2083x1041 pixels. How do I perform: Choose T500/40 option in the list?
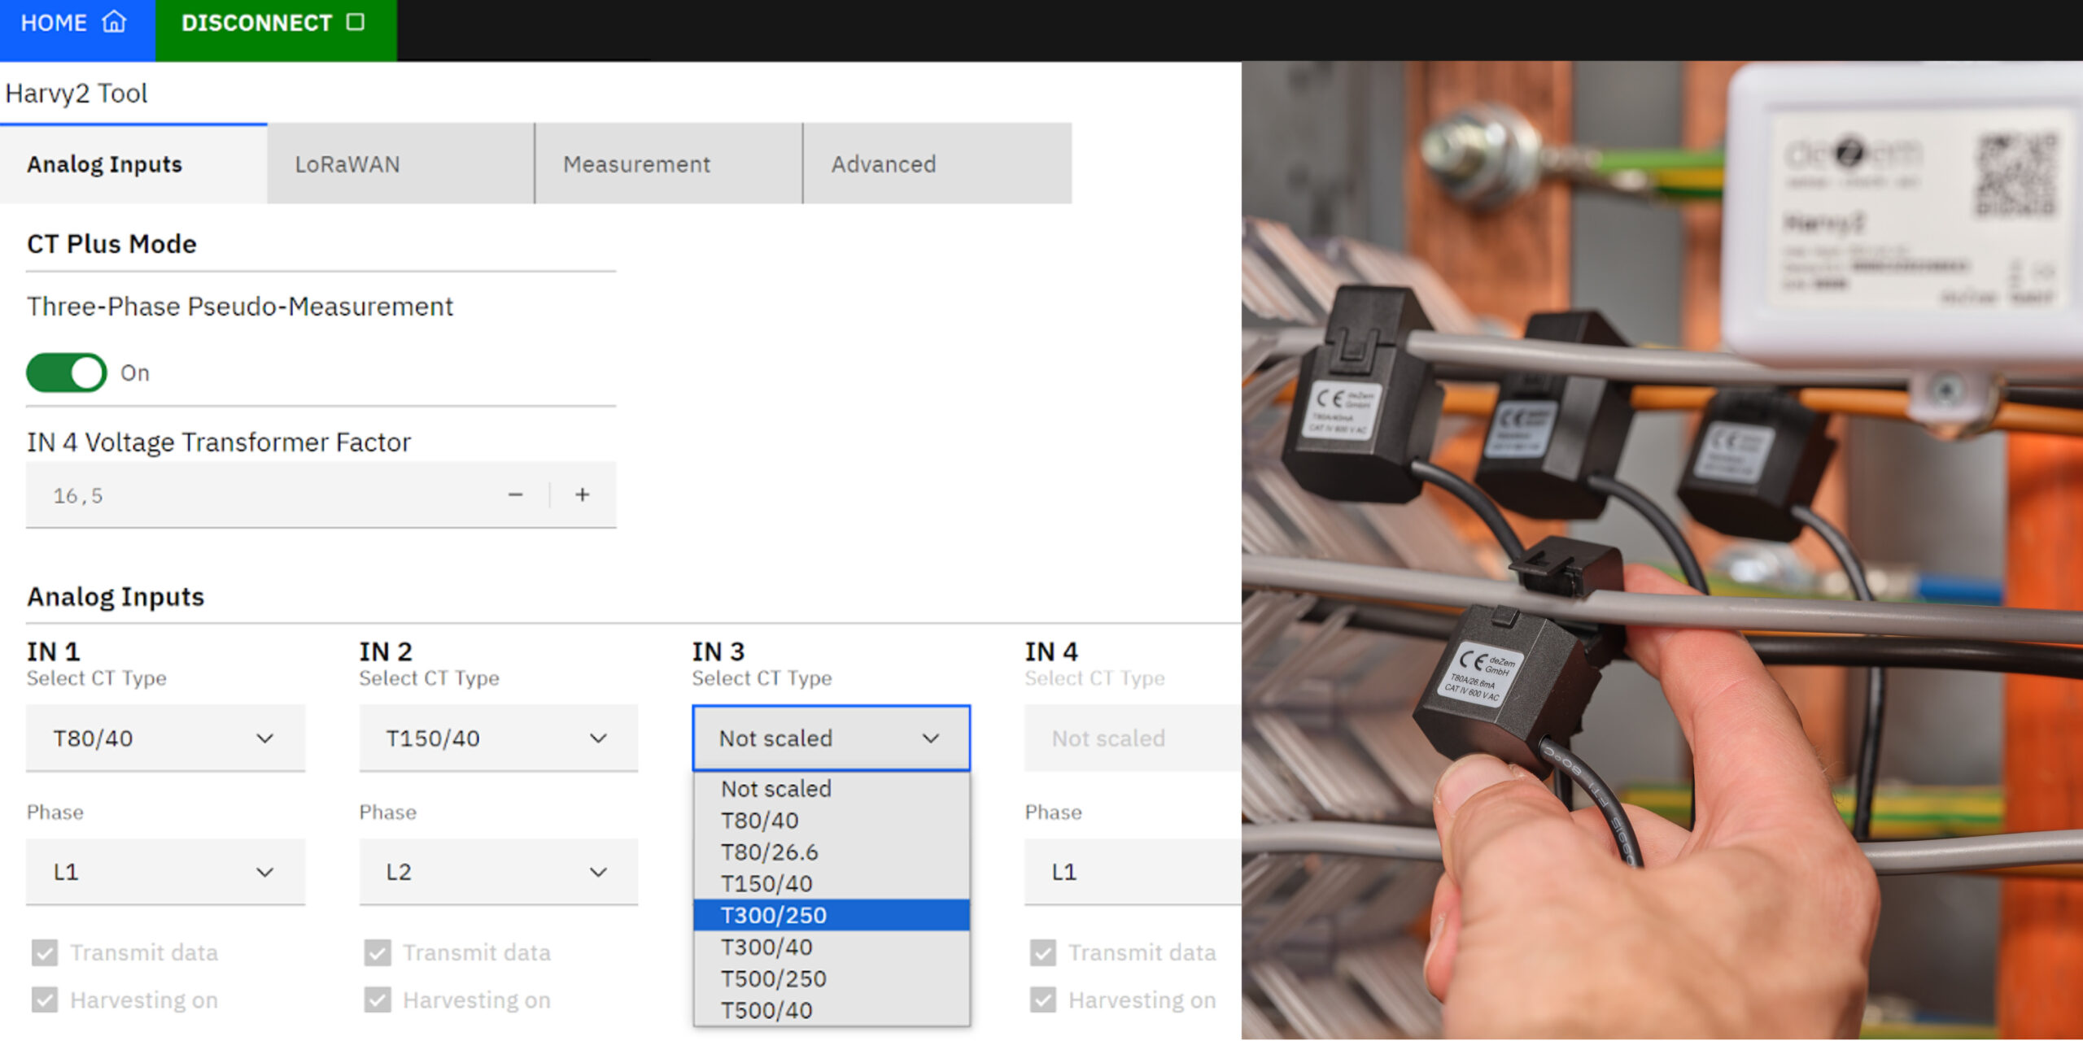[x=830, y=1010]
